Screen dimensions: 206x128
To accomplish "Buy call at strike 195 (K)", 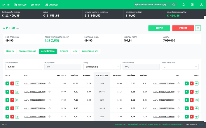I will [7, 116].
